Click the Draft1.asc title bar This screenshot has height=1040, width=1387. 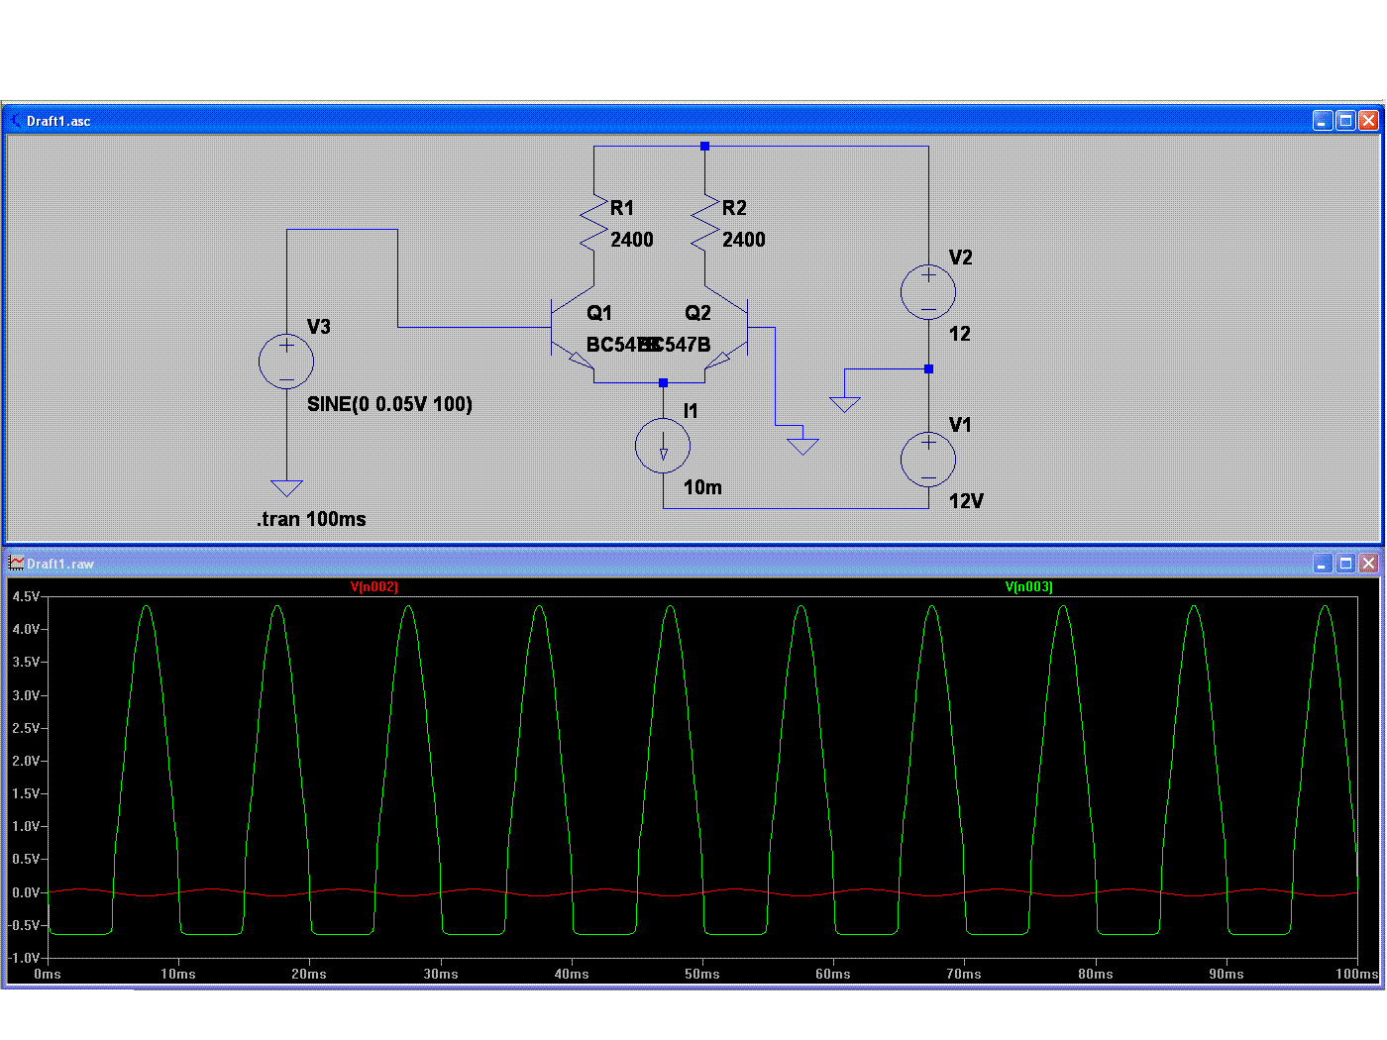(x=693, y=121)
